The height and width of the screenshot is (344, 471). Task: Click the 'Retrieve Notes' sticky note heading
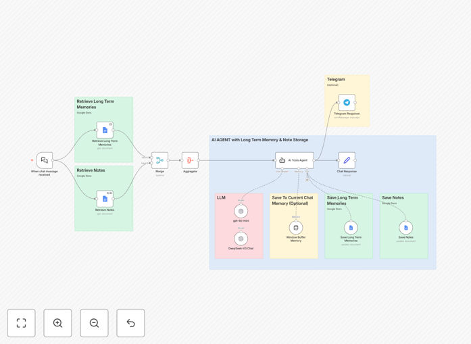tap(91, 170)
